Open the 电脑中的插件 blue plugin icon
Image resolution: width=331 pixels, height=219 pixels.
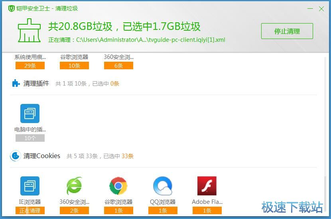[30, 113]
